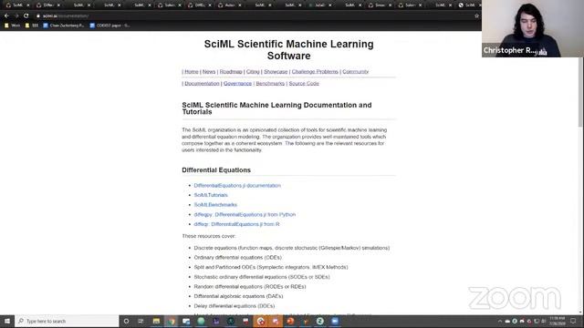
Task: Click 'Ordinary differential equations (ODEs)' bullet
Action: click(237, 257)
